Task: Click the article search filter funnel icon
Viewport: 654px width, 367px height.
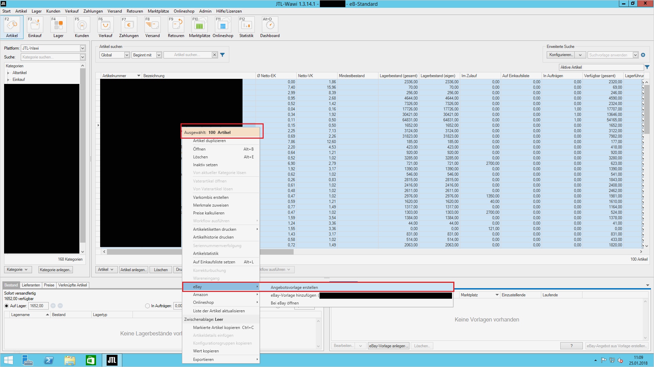Action: (x=222, y=55)
